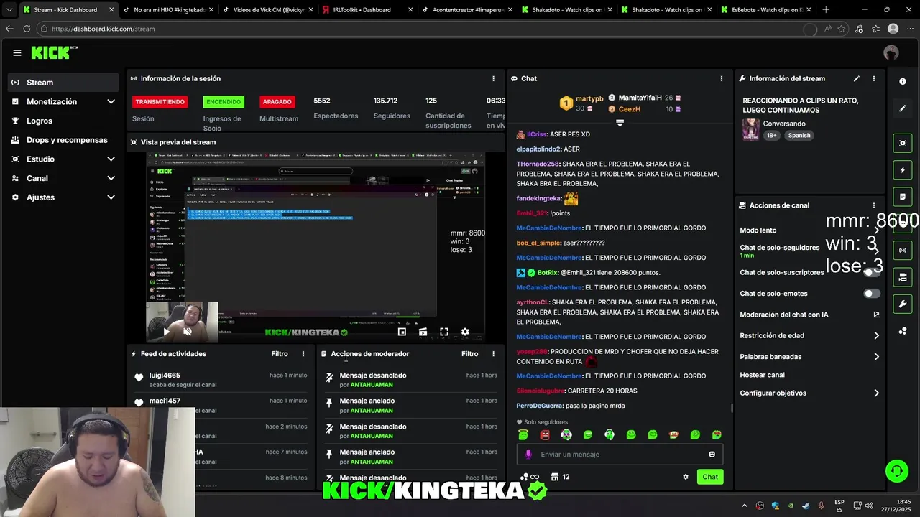
Task: Enable picture-in-picture in stream preview
Action: [402, 332]
